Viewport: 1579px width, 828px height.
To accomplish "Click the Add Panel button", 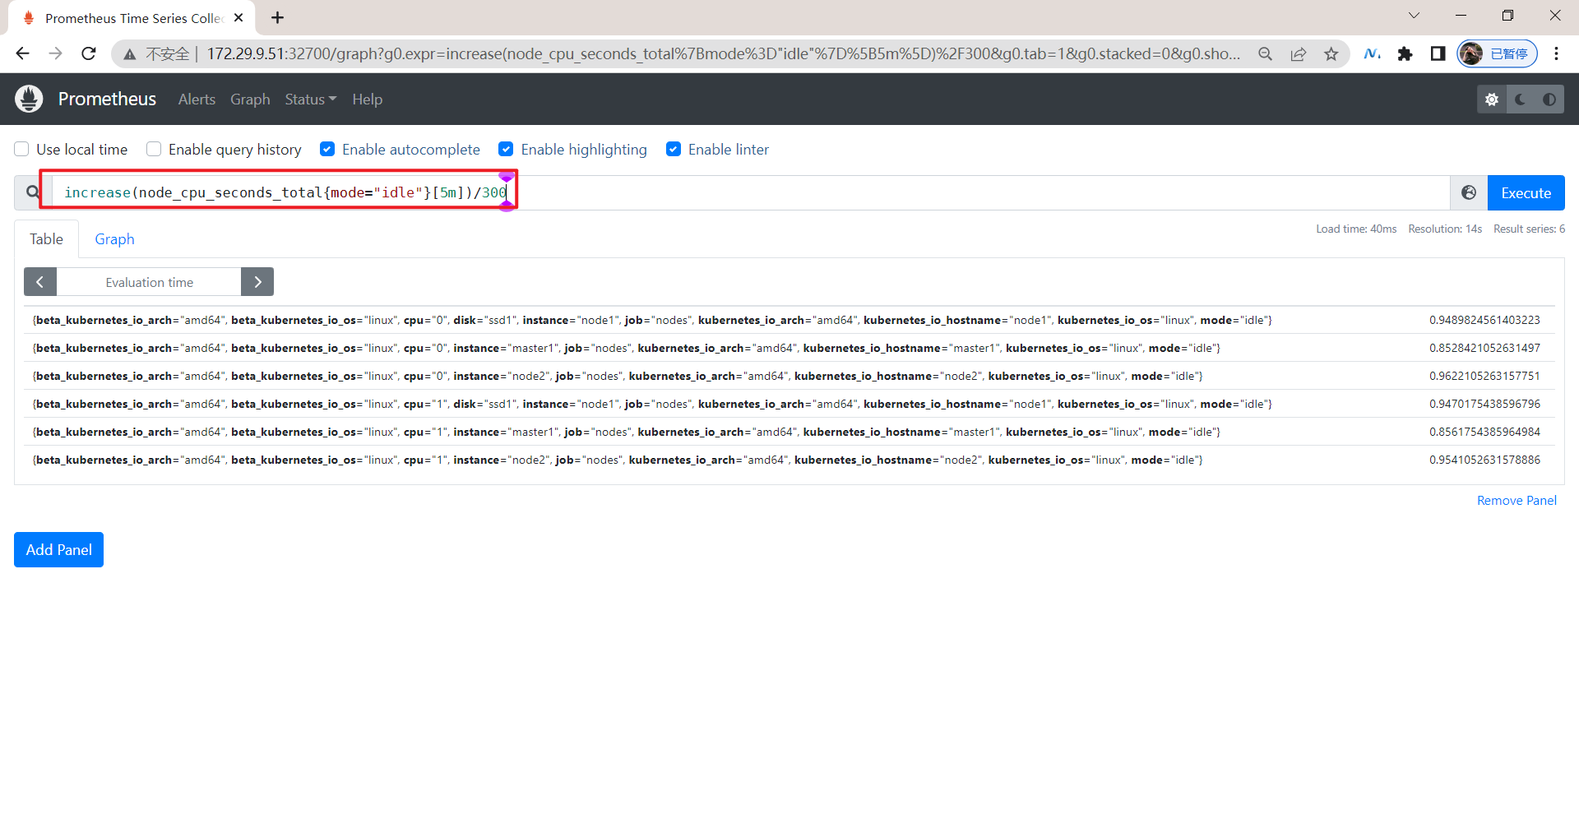I will (58, 549).
